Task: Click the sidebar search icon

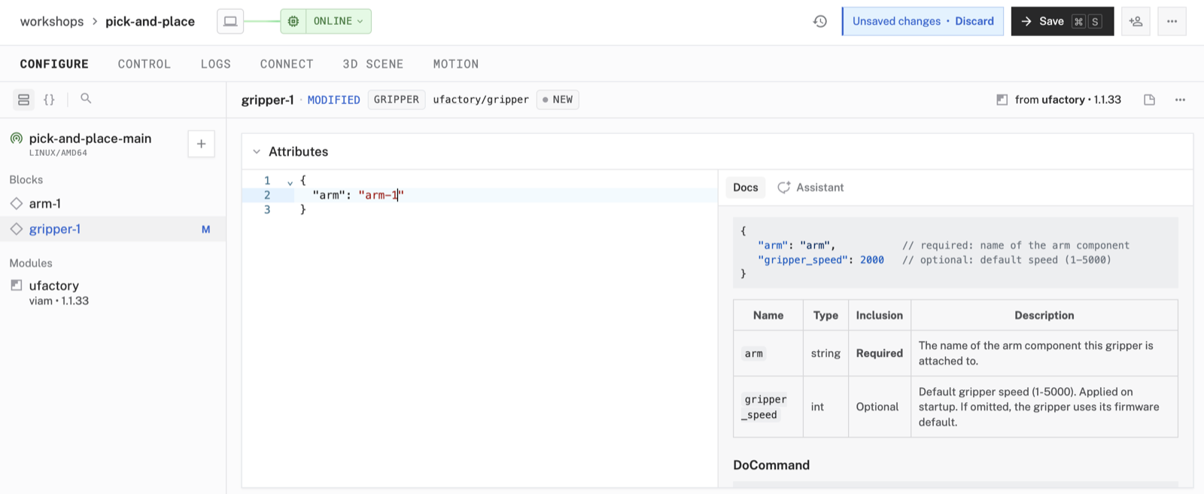Action: click(x=86, y=99)
